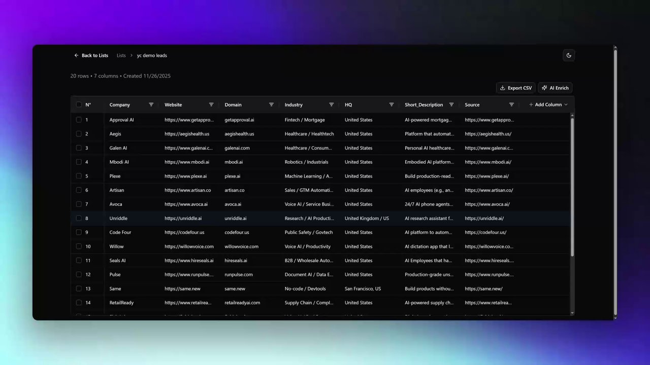
Task: Click source cell https://unriddle.ai/
Action: coord(484,218)
